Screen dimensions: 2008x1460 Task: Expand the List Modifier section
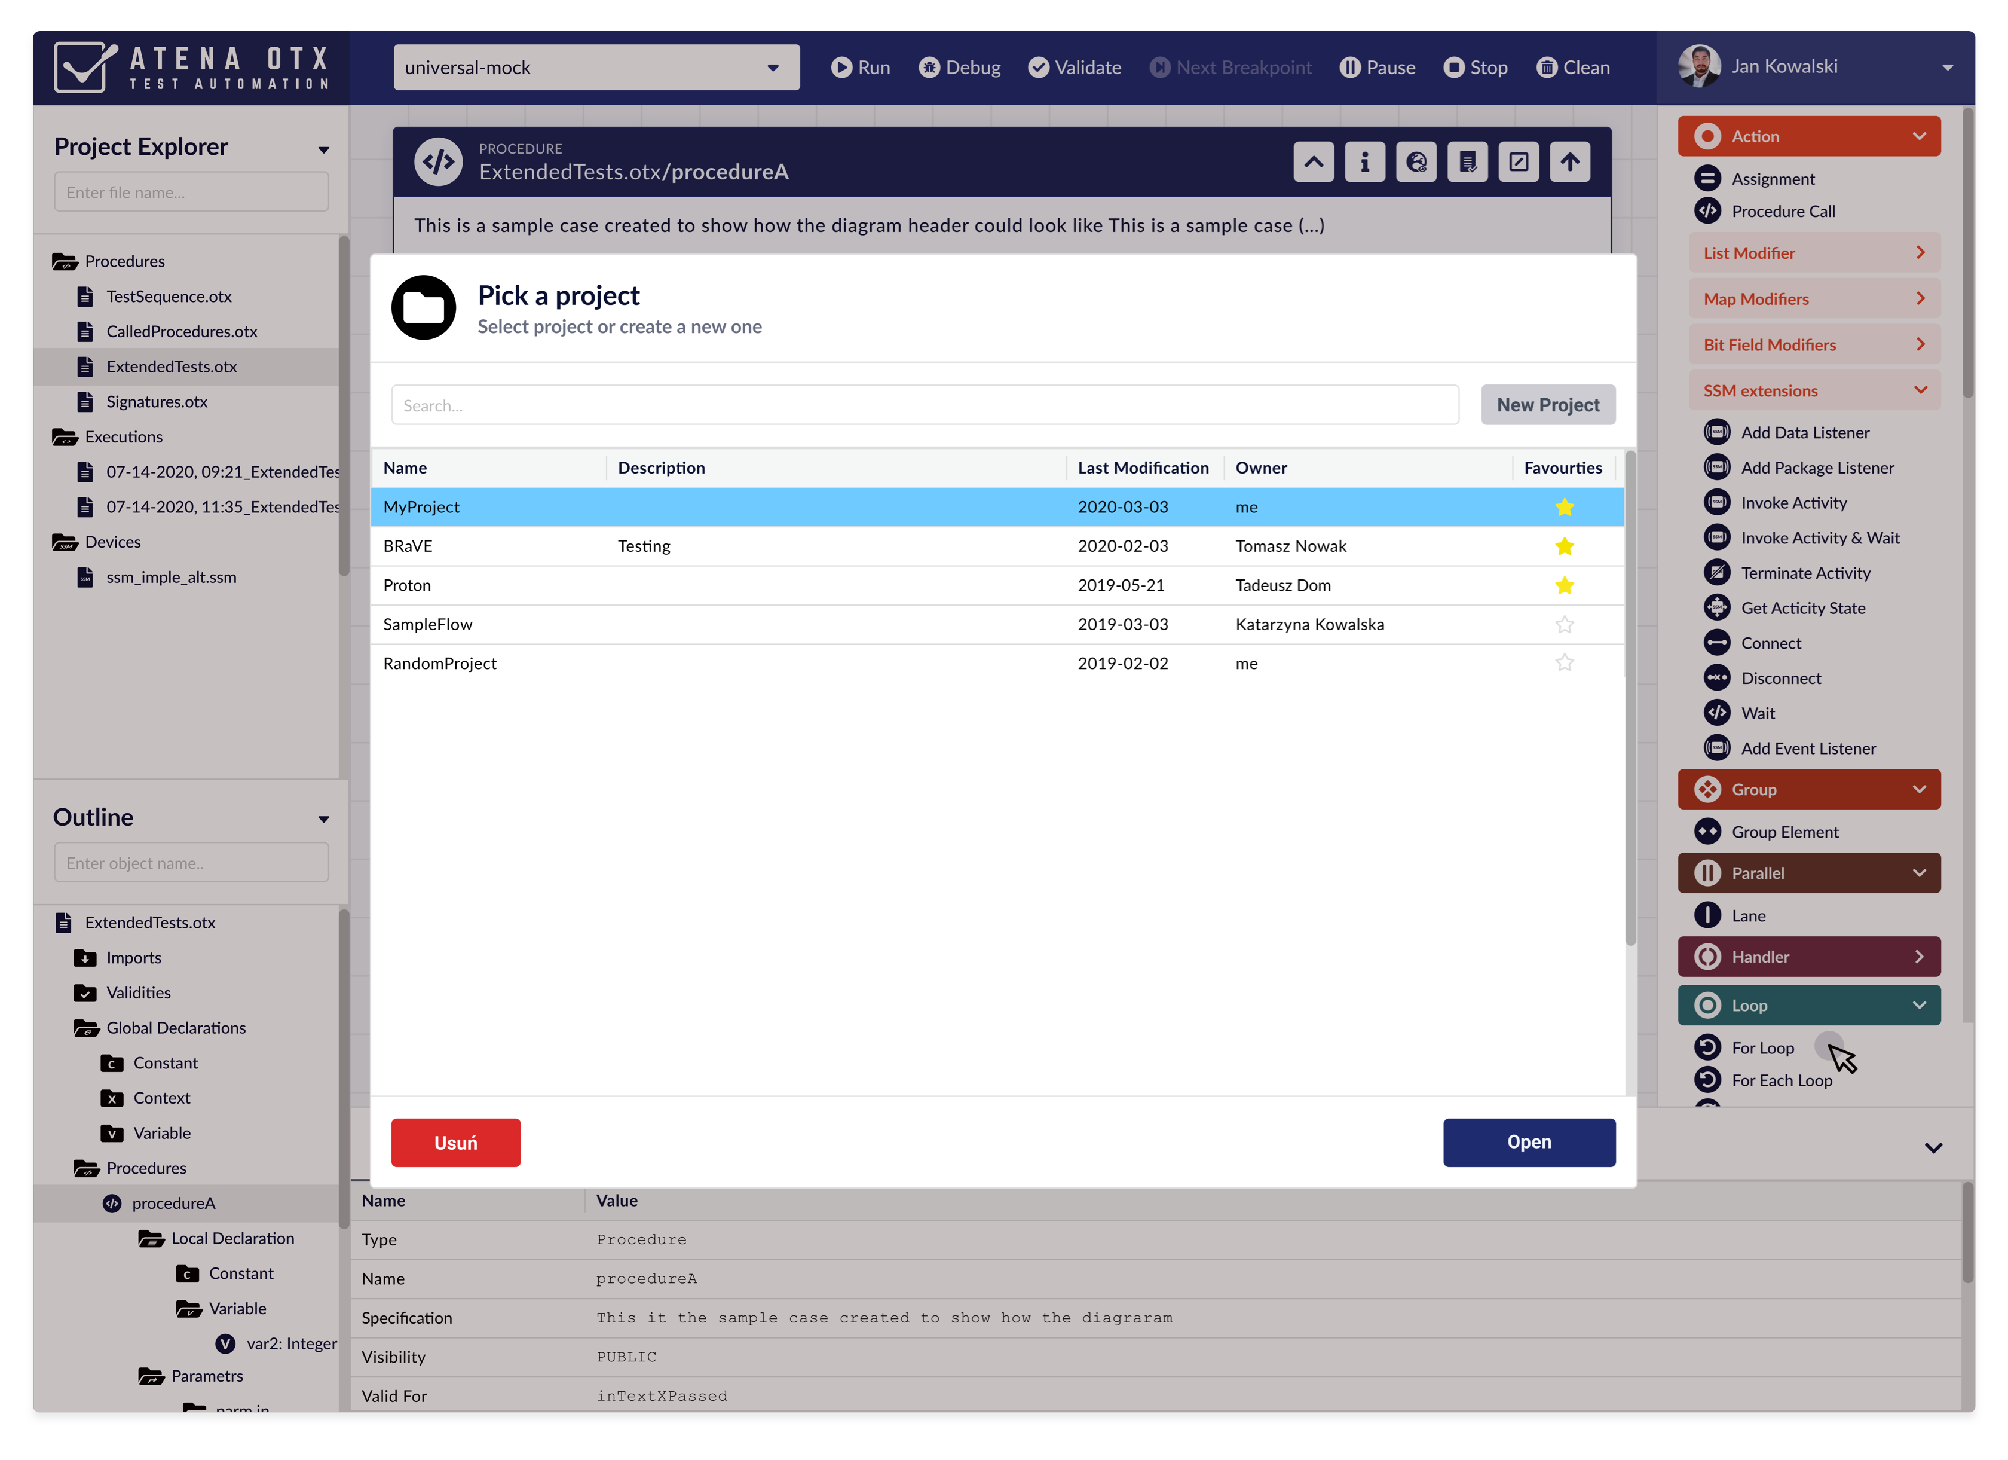pyautogui.click(x=1814, y=252)
